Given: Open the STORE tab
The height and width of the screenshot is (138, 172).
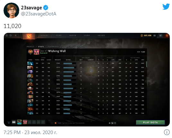Looking at the screenshot, I should tap(59, 35).
